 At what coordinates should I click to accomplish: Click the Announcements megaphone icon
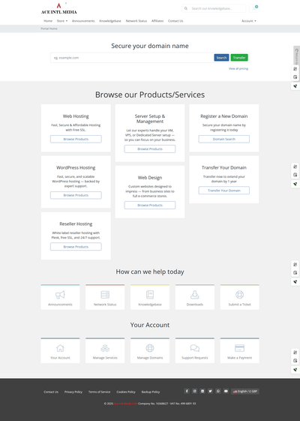[60, 294]
